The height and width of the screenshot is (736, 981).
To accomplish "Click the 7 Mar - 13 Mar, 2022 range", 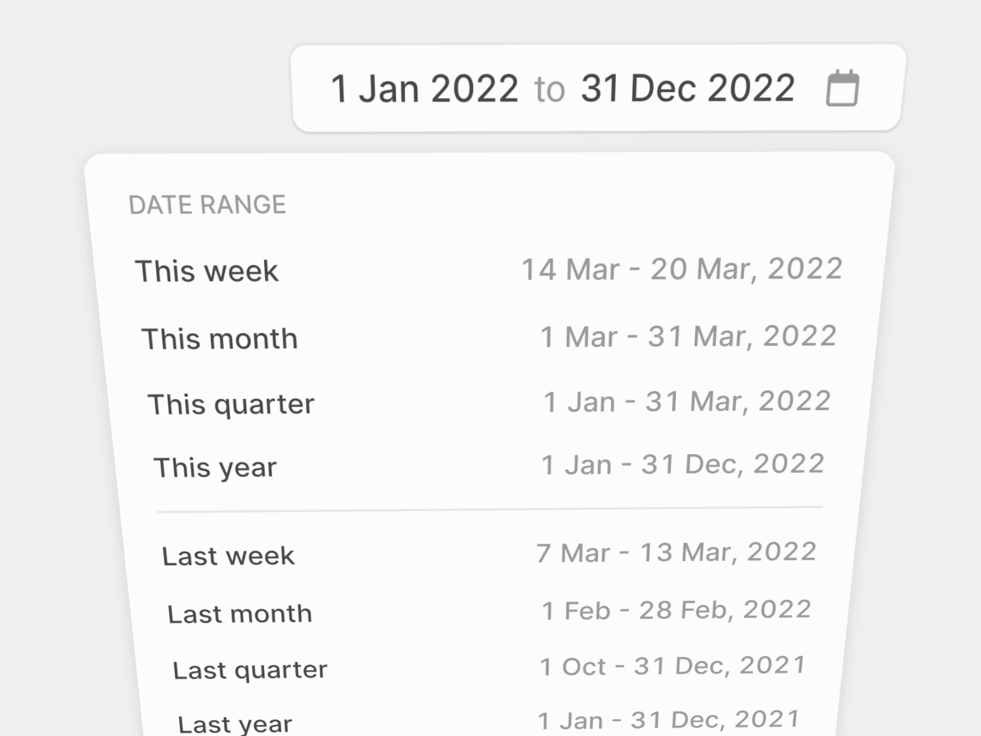I will coord(676,553).
